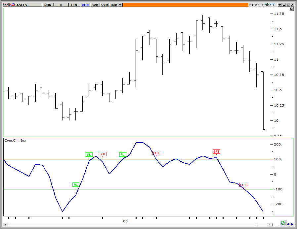Click the 11,5 price axis label
The height and width of the screenshot is (229, 297).
[278, 29]
